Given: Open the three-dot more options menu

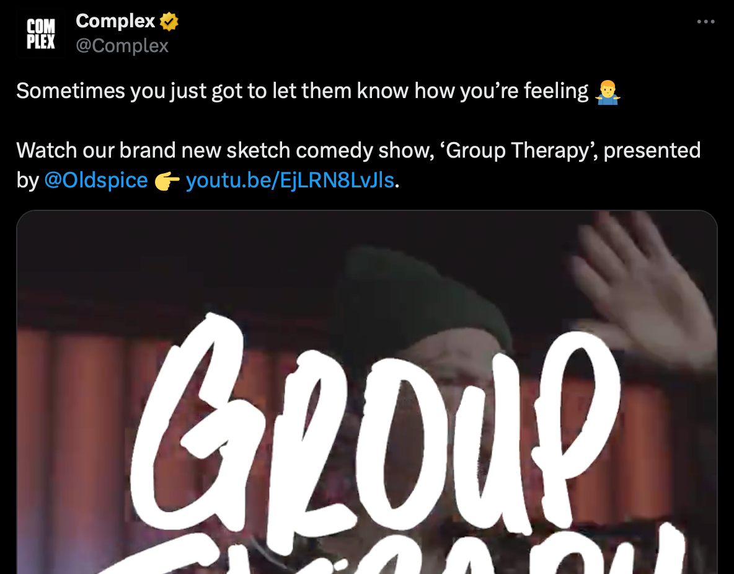Looking at the screenshot, I should [705, 22].
